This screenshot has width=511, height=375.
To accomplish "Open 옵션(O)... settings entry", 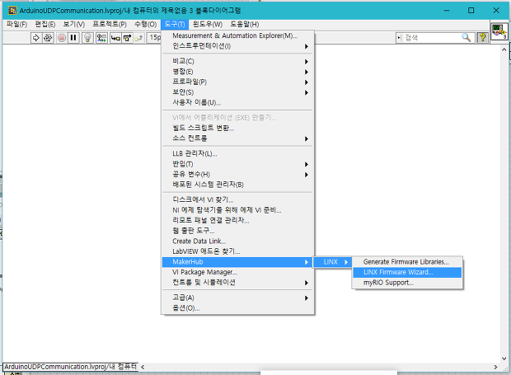I will 238,308.
